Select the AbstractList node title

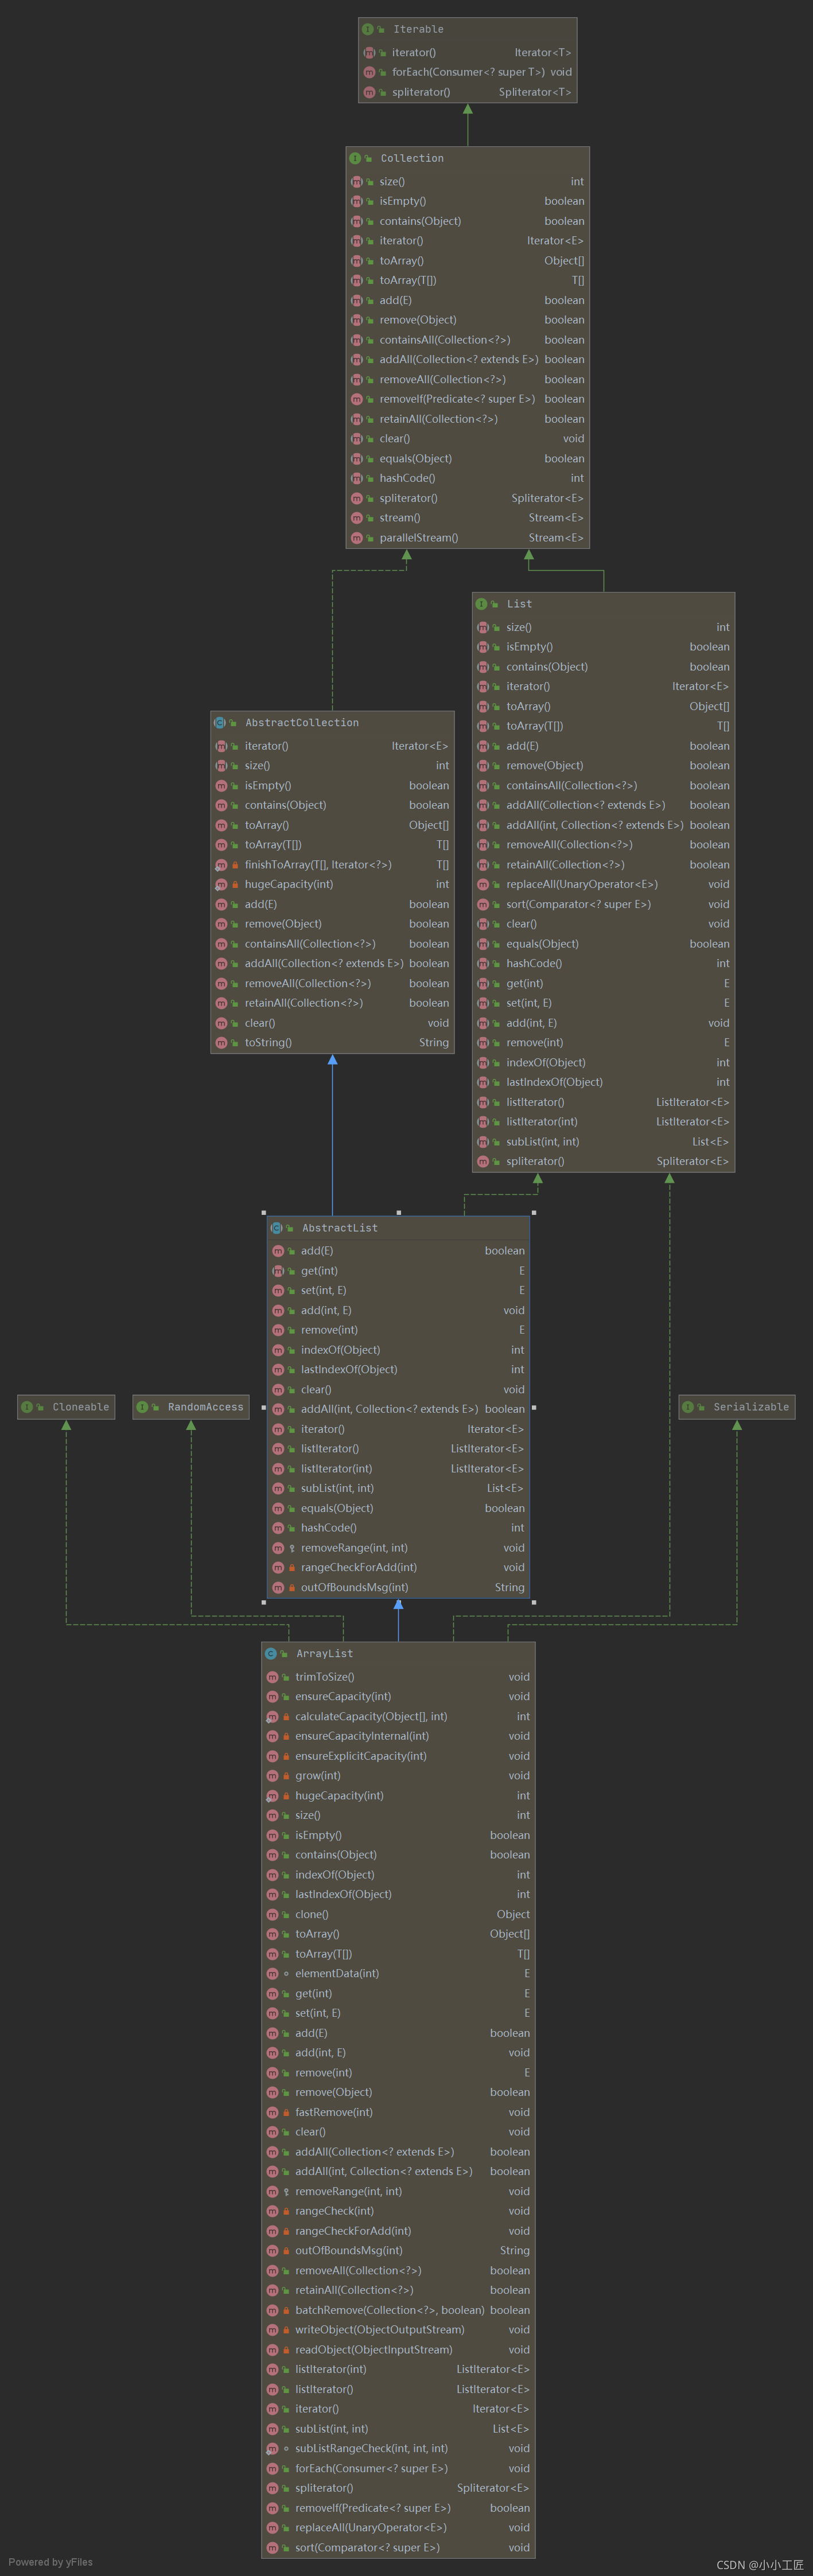click(340, 1228)
